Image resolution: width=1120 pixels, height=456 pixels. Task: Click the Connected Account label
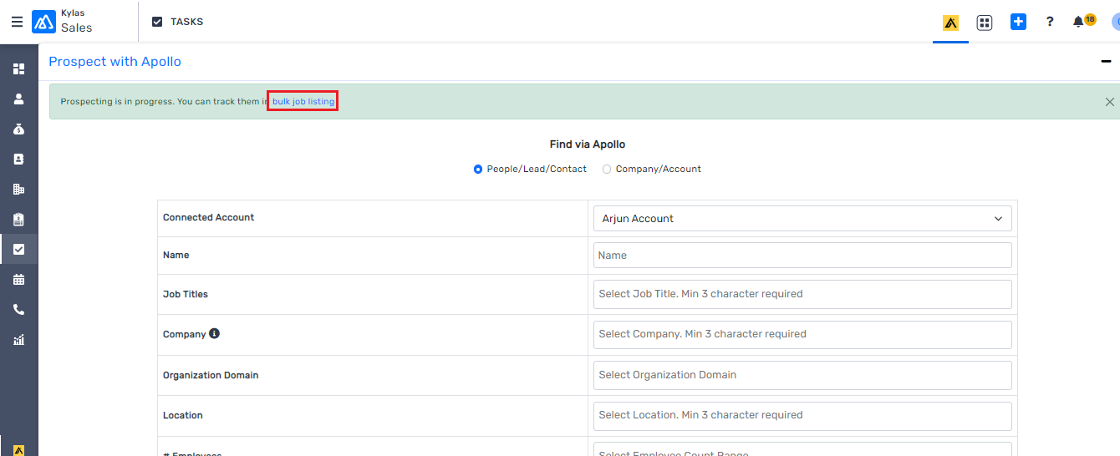(209, 217)
